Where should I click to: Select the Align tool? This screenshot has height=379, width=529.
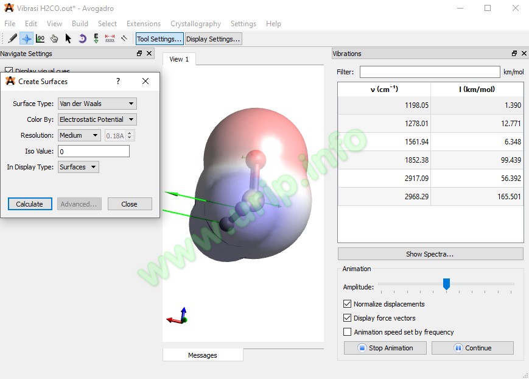[x=124, y=38]
